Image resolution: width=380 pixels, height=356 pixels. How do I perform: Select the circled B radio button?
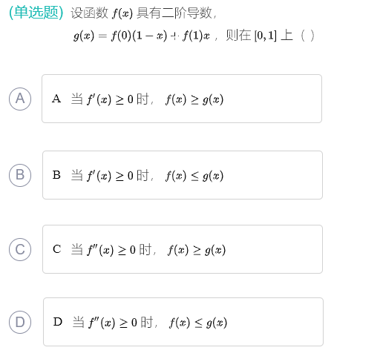point(20,175)
